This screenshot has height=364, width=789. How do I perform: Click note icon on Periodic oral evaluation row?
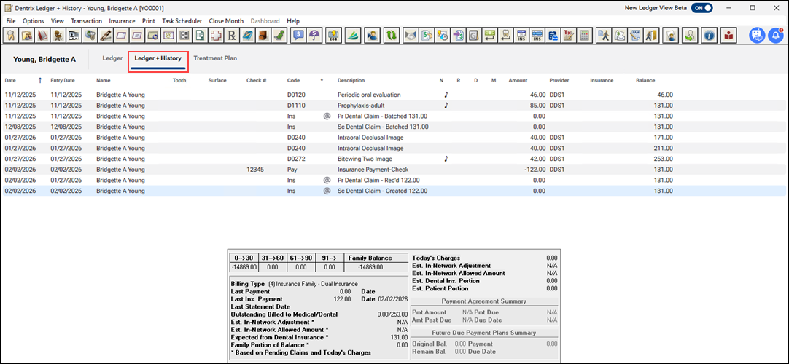[x=446, y=95]
